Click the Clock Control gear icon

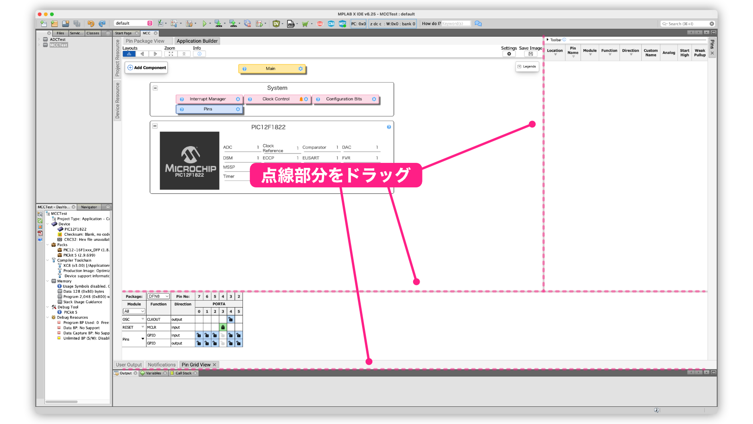306,99
